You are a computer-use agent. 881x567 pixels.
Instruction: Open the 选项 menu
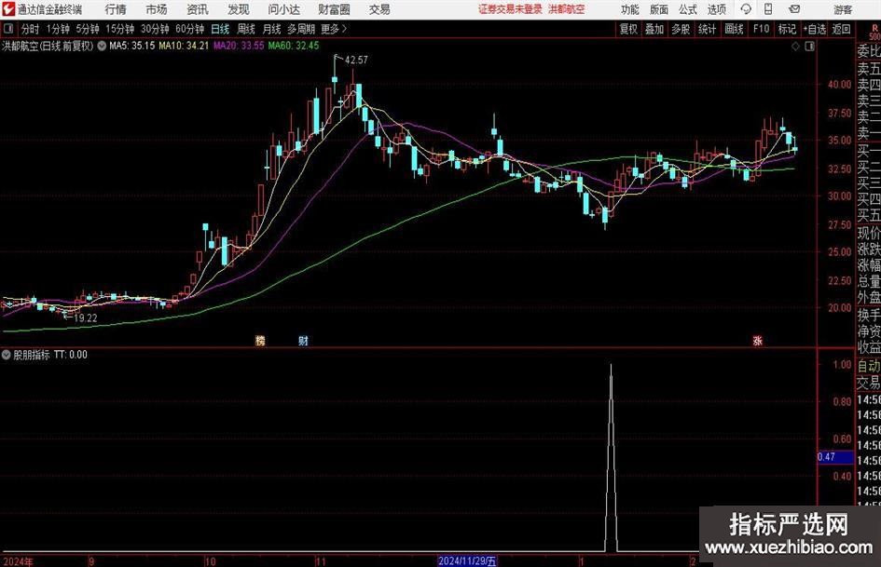(716, 9)
